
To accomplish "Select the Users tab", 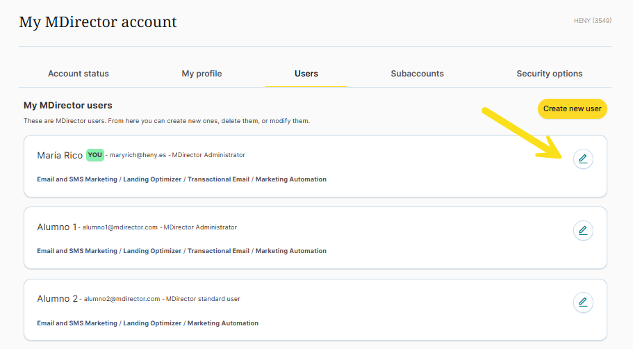I will coord(306,74).
